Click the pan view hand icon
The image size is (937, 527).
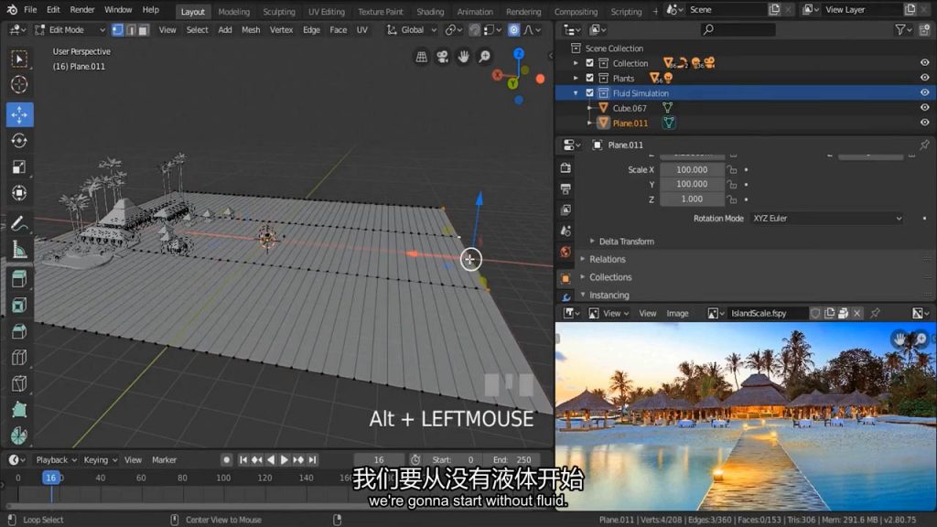[464, 57]
